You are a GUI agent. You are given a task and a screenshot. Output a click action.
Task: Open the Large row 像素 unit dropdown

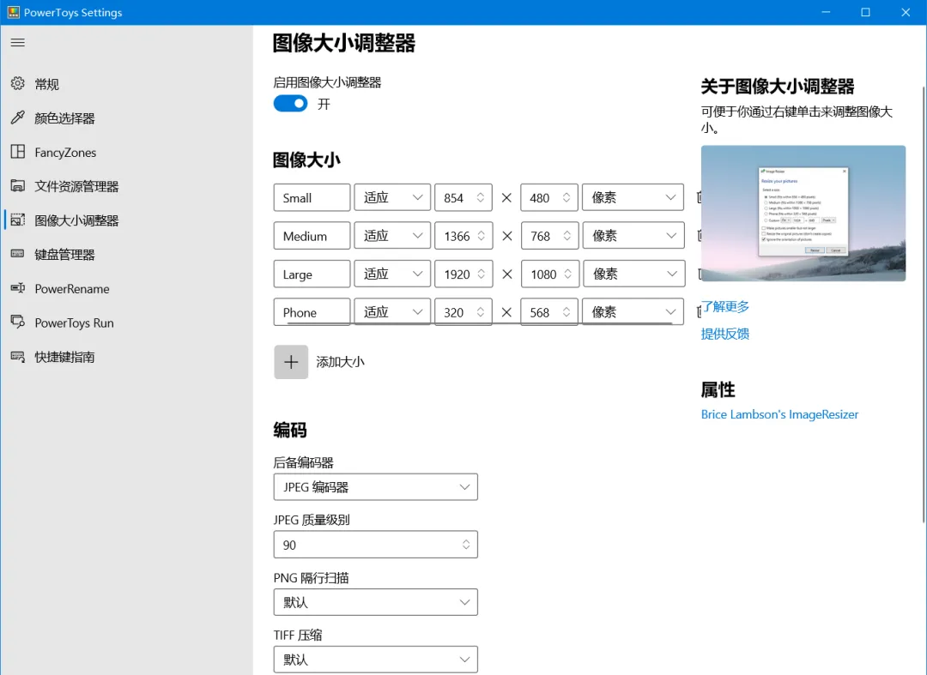633,274
